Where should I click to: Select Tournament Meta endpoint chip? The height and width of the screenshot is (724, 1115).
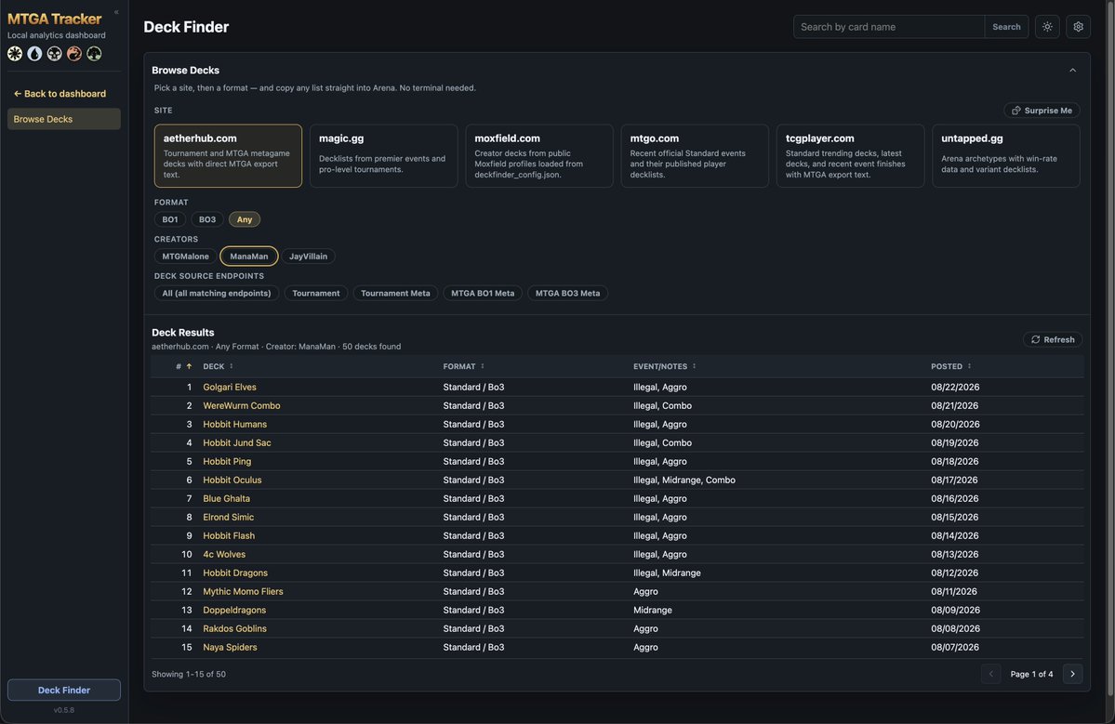click(395, 294)
